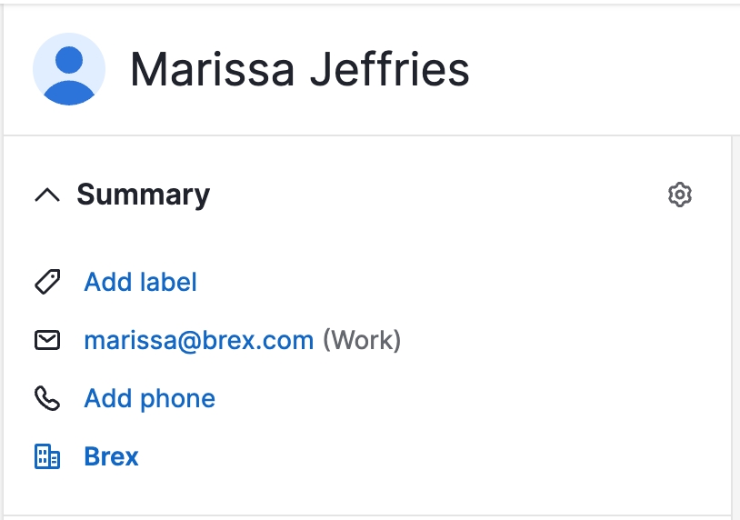
Task: Click the (Work) email type text
Action: [x=363, y=340]
